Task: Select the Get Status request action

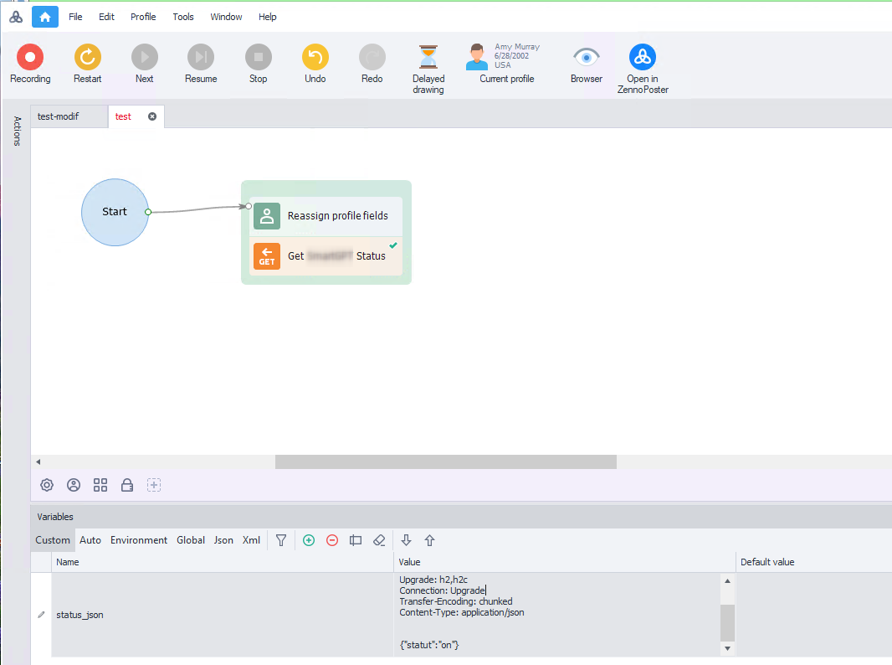Action: click(326, 256)
